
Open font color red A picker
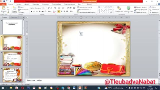click(54, 11)
